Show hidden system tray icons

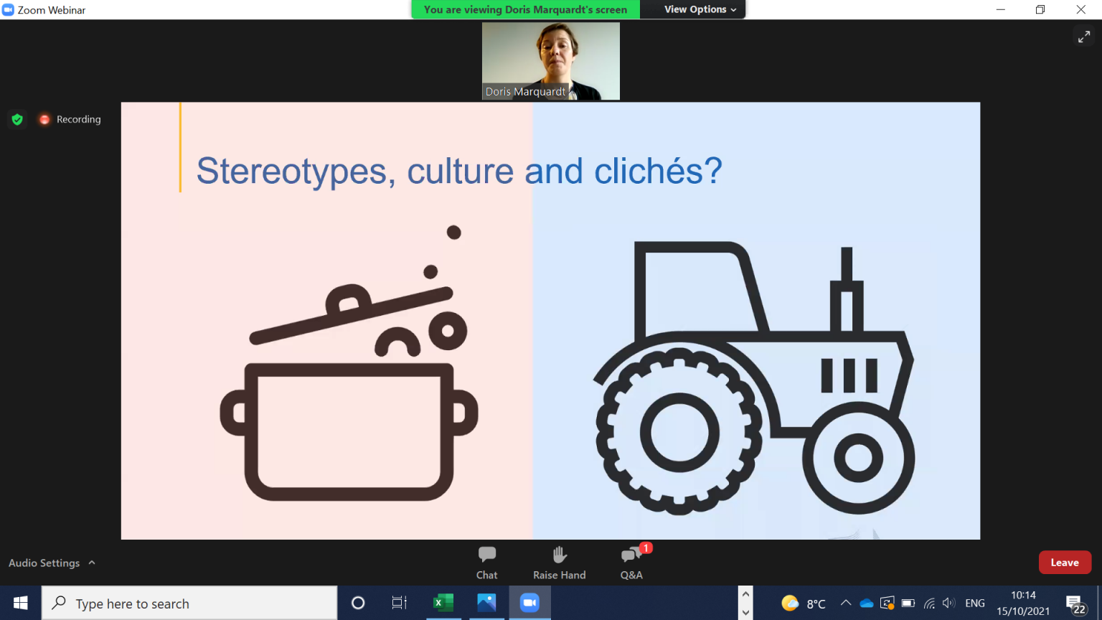tap(846, 603)
